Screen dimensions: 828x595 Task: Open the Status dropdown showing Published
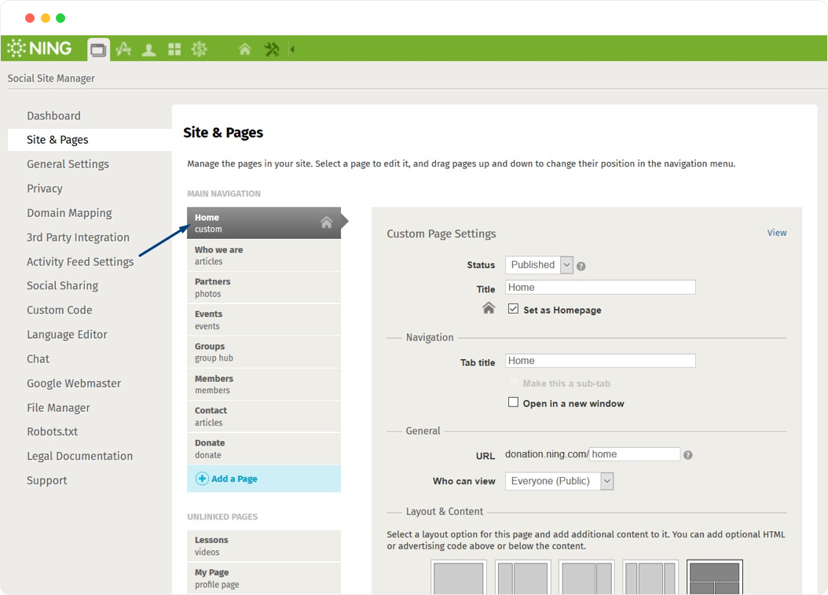click(539, 265)
